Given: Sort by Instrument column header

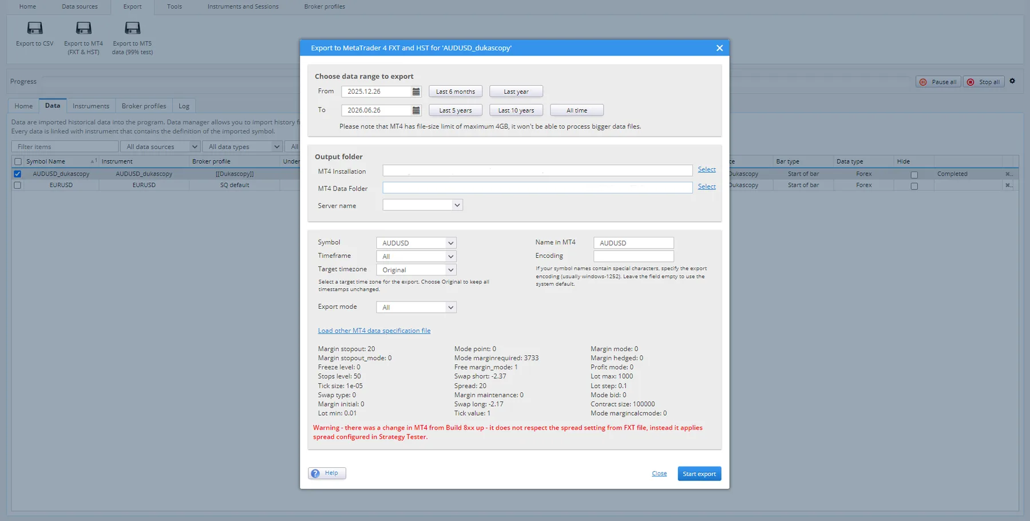Looking at the screenshot, I should [117, 162].
